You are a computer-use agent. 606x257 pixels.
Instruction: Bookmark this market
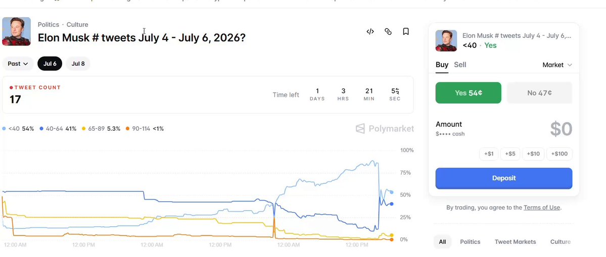[406, 32]
